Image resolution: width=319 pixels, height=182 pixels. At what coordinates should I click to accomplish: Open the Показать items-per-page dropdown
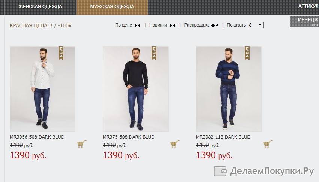coord(255,25)
